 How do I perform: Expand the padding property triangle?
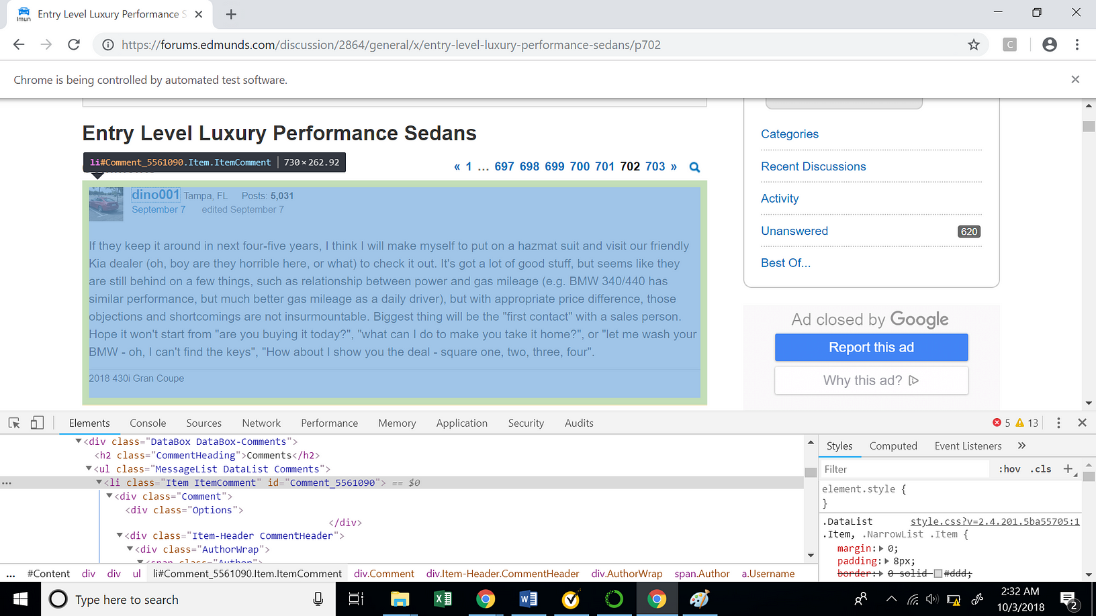pos(887,561)
